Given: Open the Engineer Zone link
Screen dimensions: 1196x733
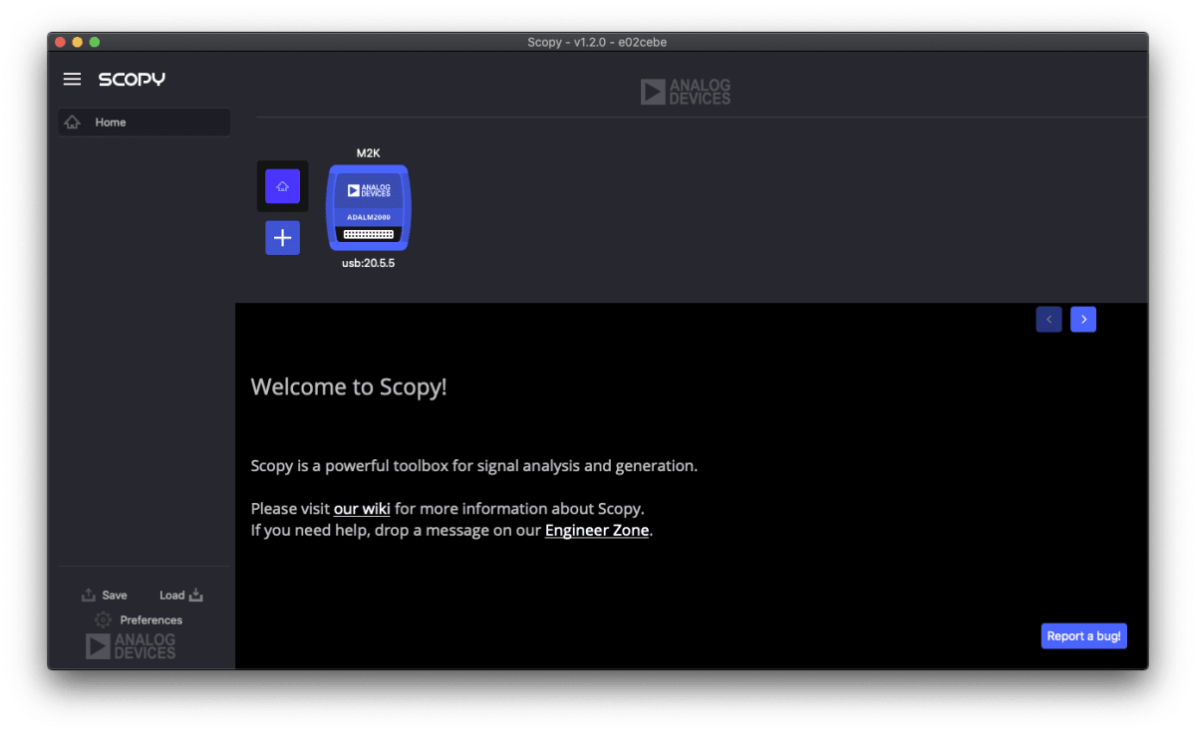Looking at the screenshot, I should tap(597, 530).
